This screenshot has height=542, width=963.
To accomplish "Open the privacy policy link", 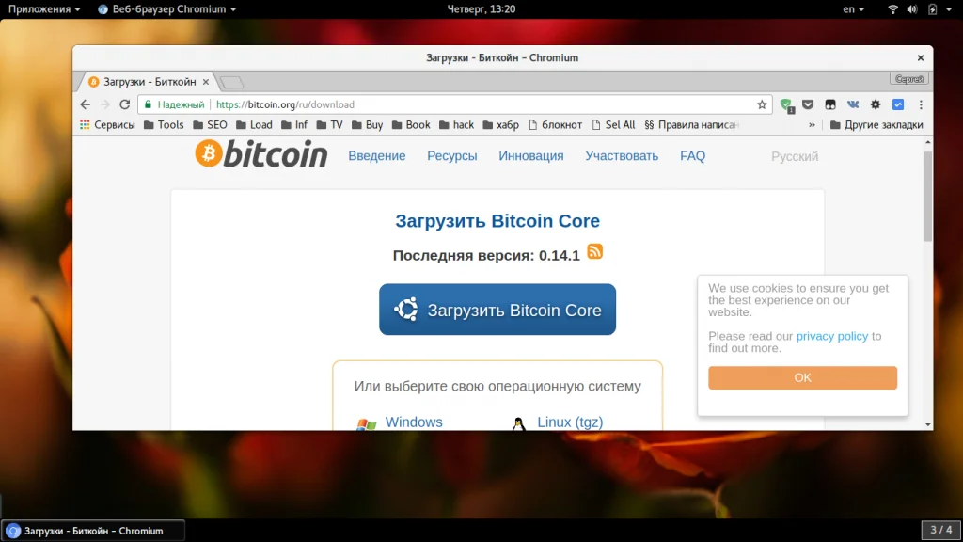I will point(832,336).
